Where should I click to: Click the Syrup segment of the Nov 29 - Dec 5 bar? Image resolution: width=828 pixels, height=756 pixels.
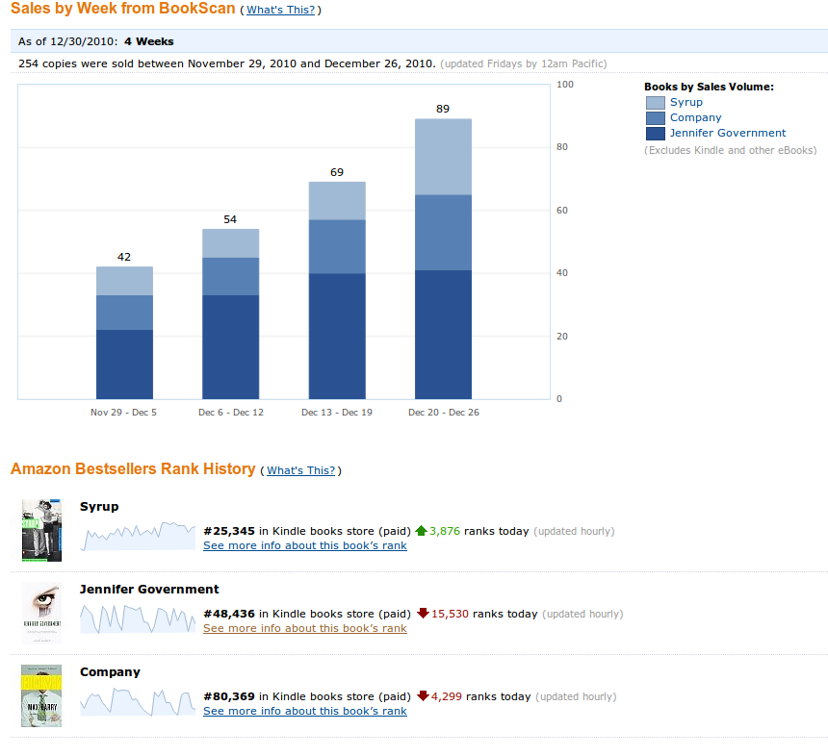(124, 281)
